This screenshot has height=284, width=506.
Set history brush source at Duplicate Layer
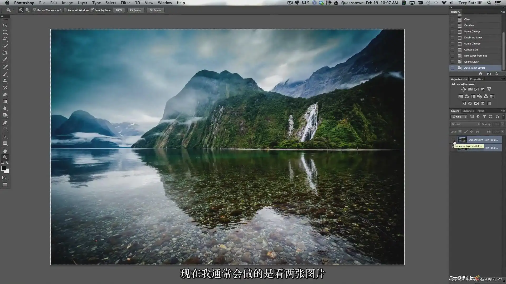tap(453, 38)
